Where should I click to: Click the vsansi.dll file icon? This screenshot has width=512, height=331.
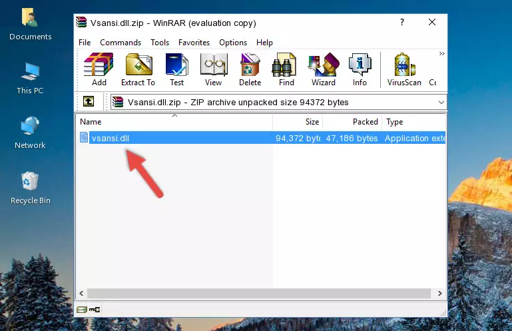(84, 138)
